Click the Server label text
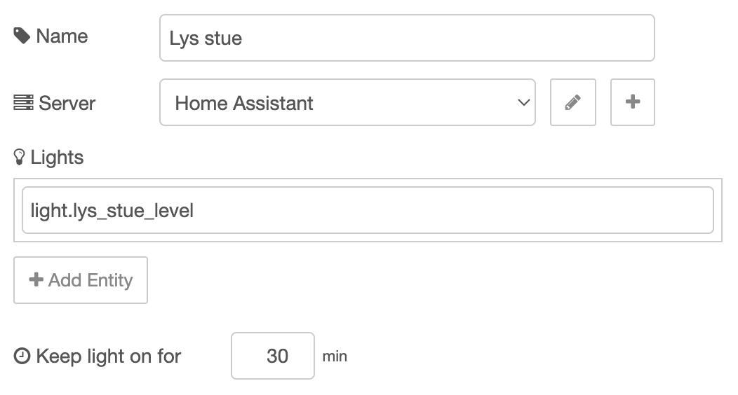738x395 pixels. 67,103
